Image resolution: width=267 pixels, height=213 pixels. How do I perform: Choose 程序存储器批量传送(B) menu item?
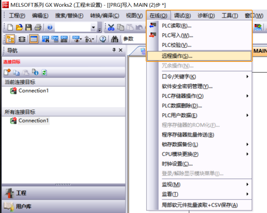point(199,135)
